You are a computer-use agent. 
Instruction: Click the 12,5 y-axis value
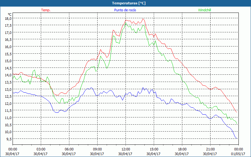tap(8, 96)
